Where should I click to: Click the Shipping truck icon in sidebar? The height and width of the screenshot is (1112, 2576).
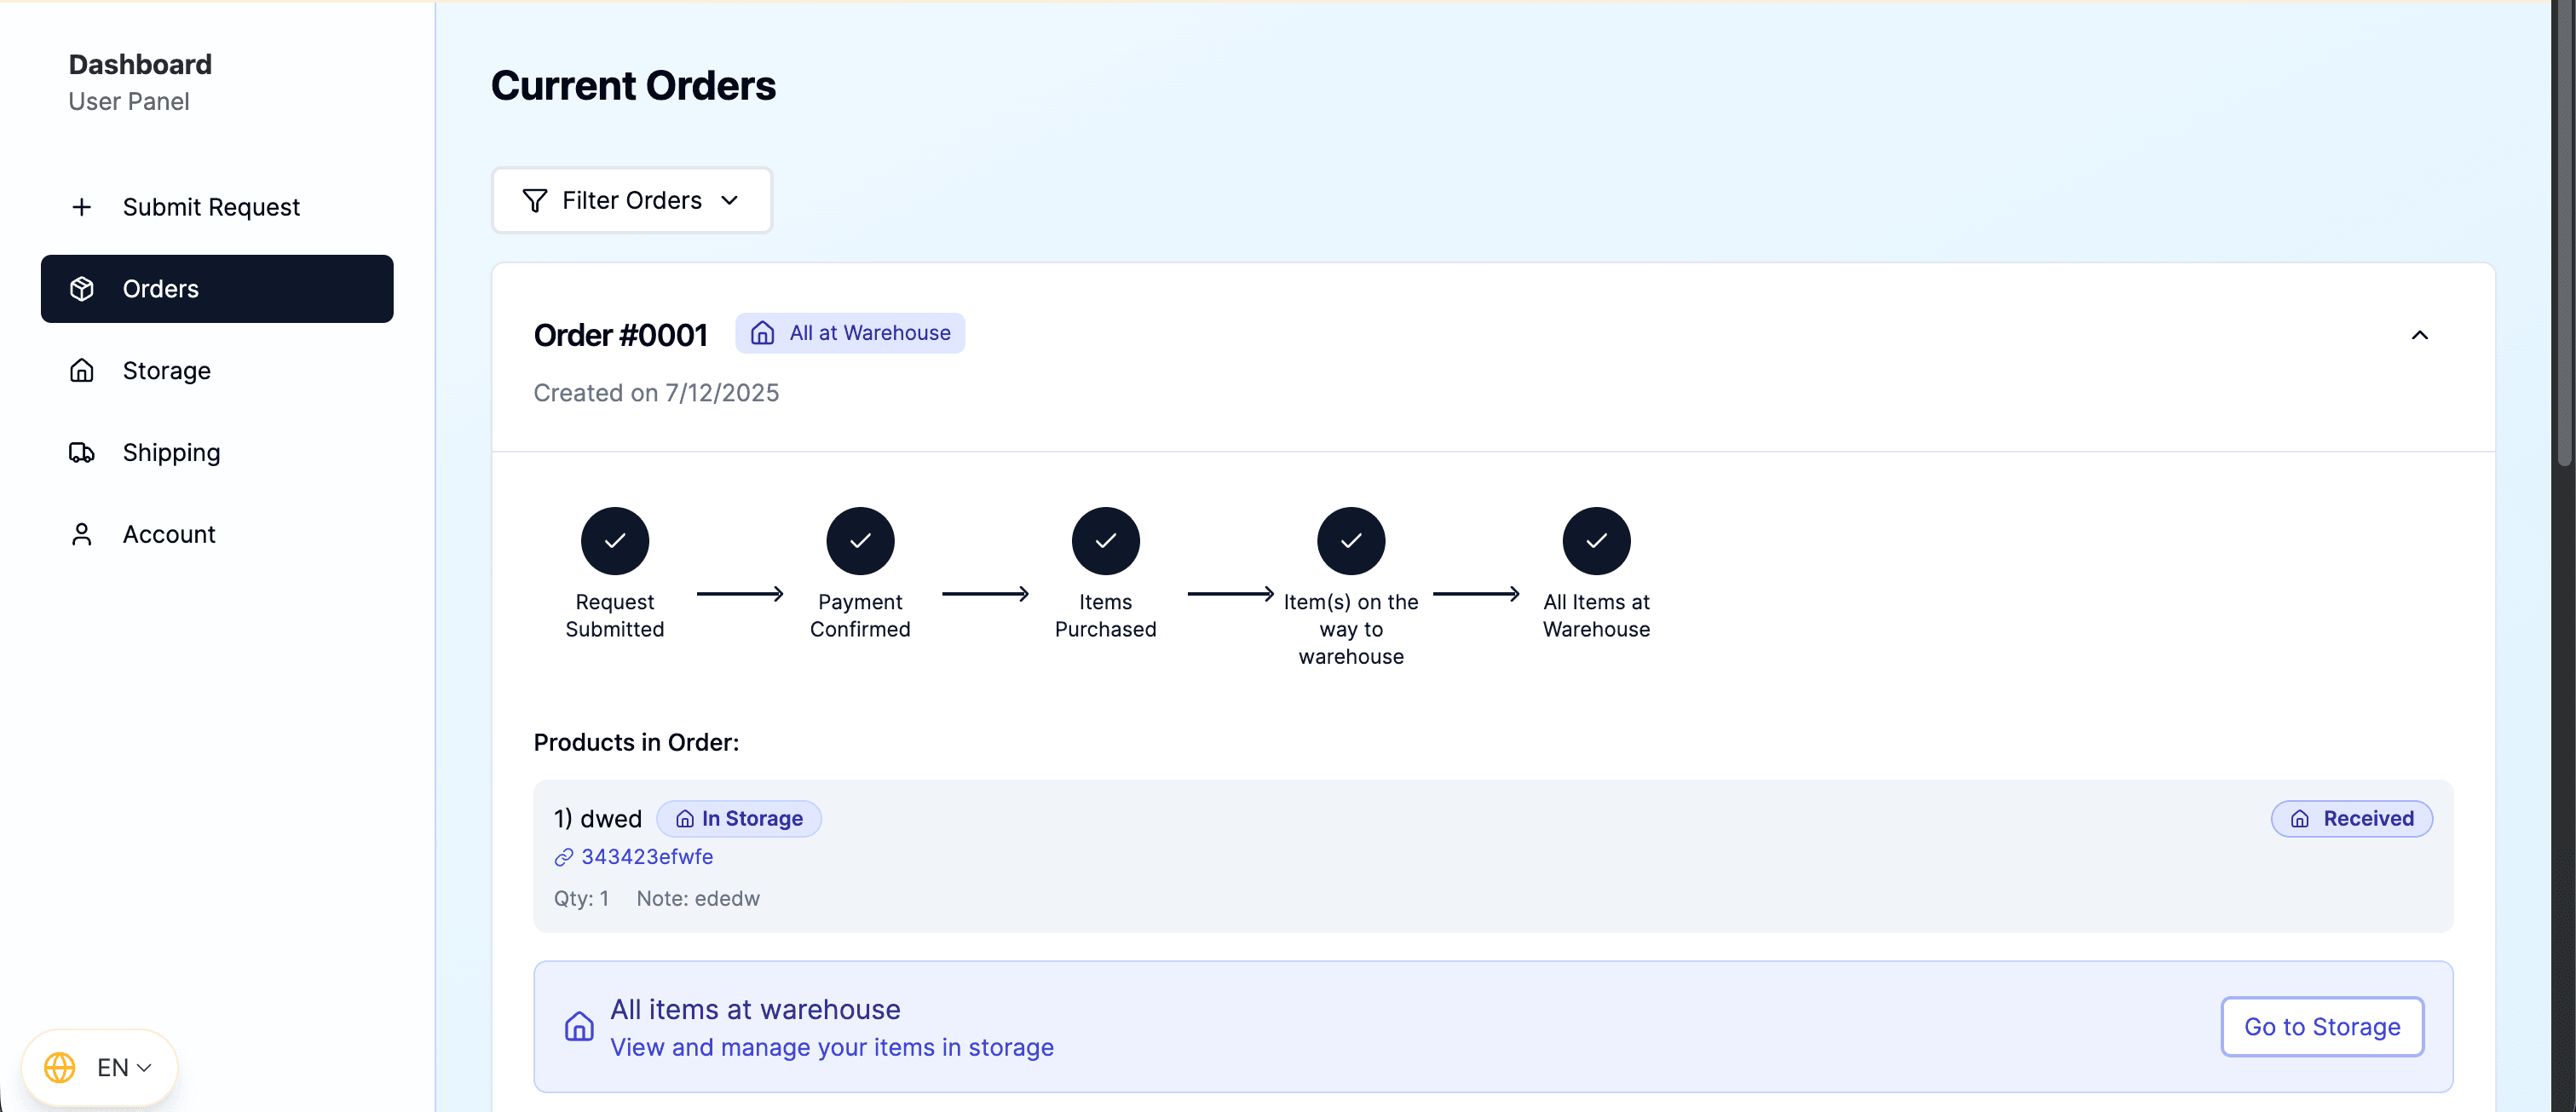click(x=82, y=452)
